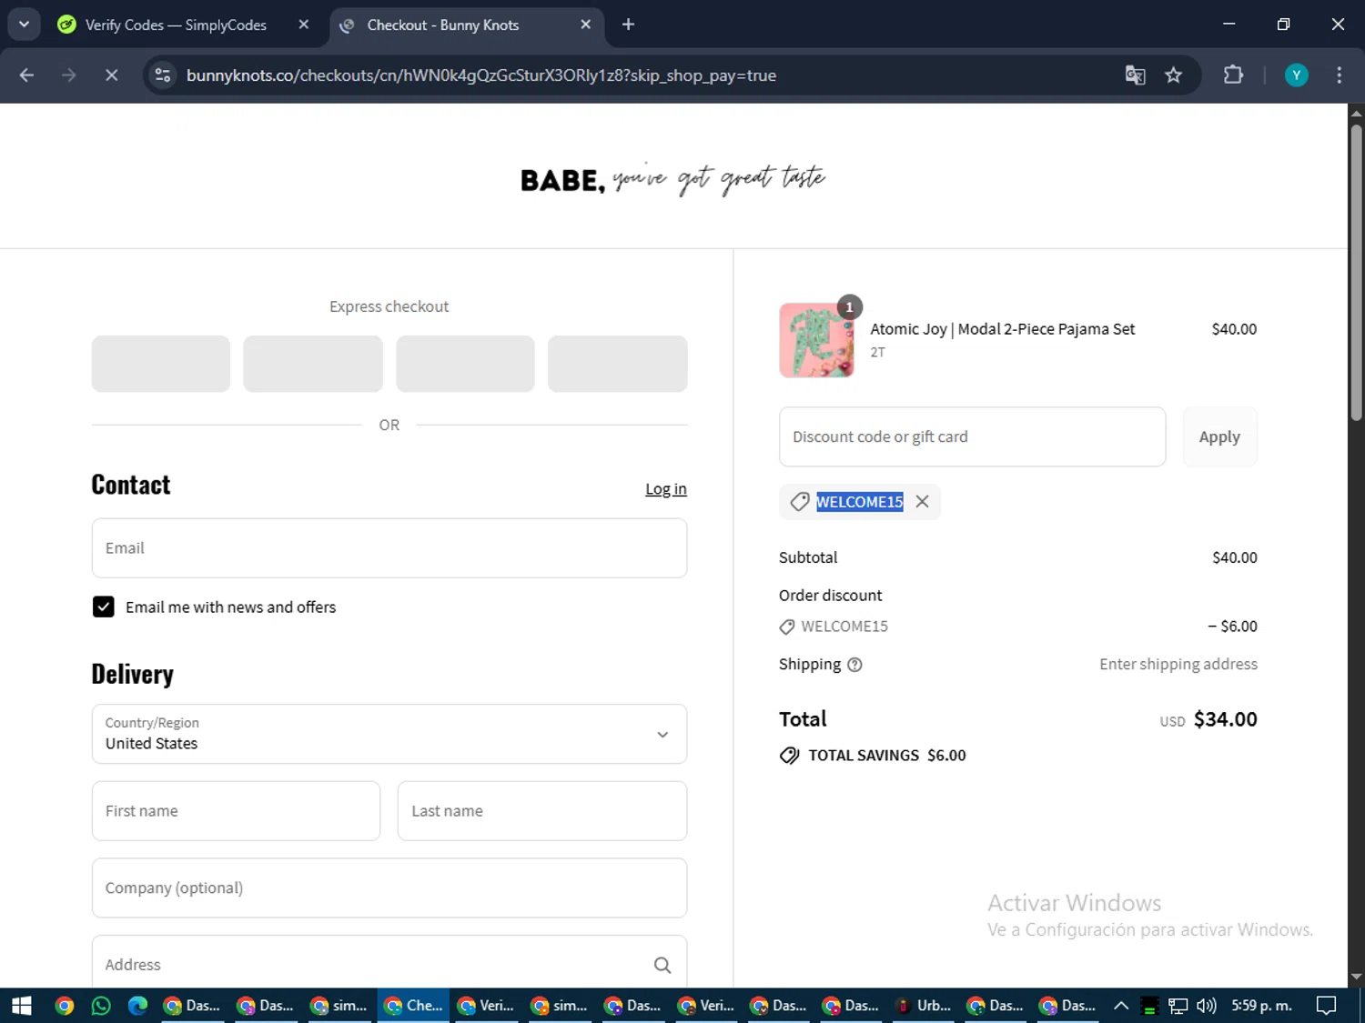Click the Order discount WELCOME15 line

(1017, 627)
